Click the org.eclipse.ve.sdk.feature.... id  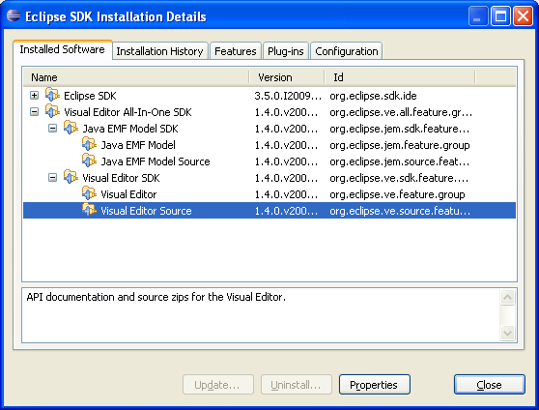point(399,178)
